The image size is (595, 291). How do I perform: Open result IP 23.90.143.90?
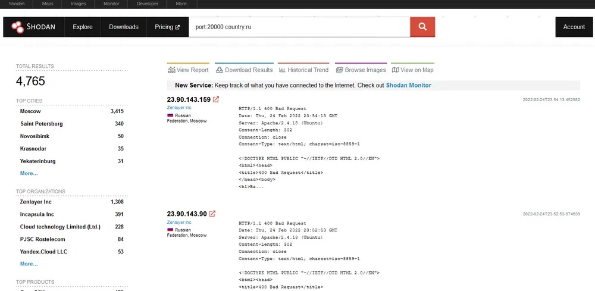(x=187, y=214)
